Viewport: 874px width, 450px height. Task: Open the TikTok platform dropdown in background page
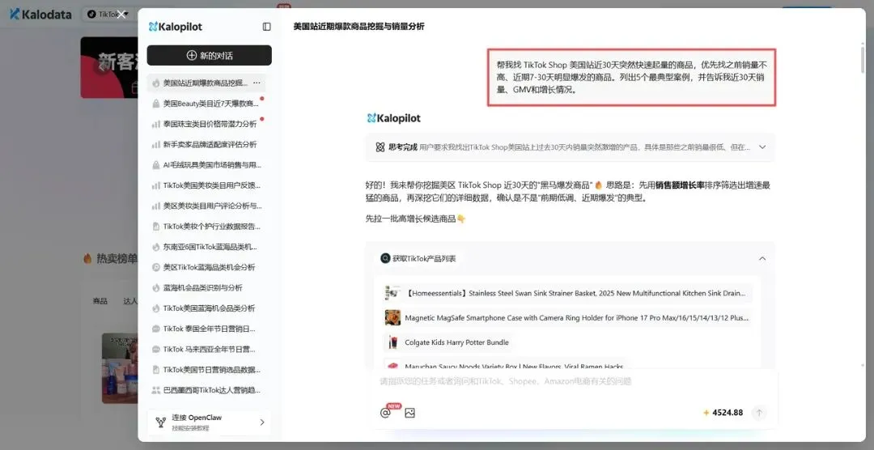tap(107, 14)
